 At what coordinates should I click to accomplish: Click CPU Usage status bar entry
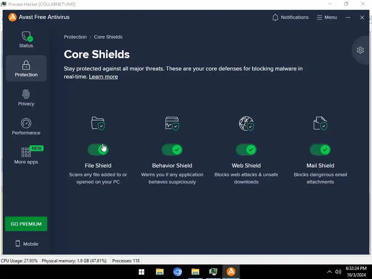(19, 261)
